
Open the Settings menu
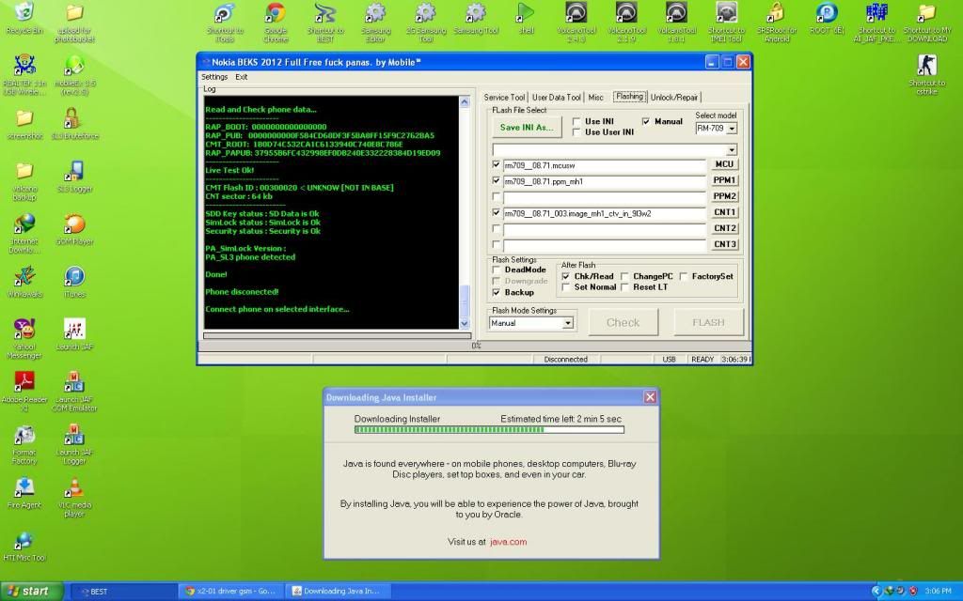click(x=213, y=76)
